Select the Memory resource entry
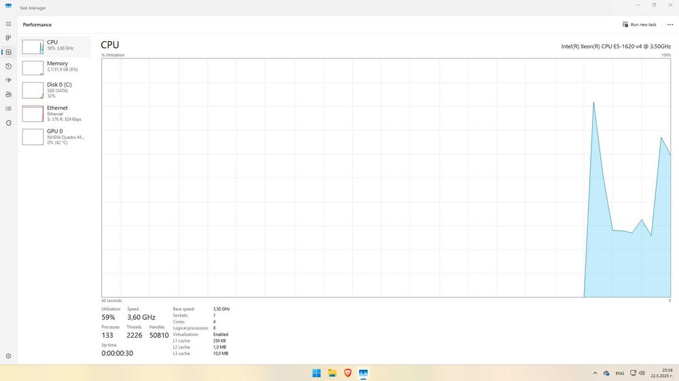The image size is (679, 381). (x=55, y=68)
